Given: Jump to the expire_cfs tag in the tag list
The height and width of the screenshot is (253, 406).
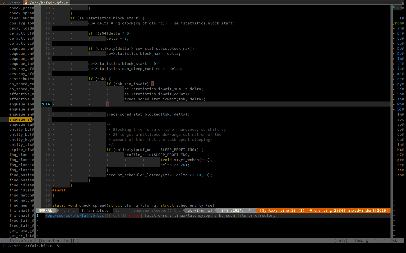Looking at the screenshot, I should (x=21, y=150).
